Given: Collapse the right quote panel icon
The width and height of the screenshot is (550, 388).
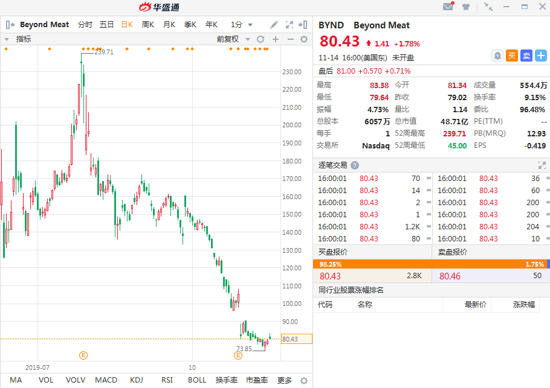Looking at the screenshot, I should point(303,25).
